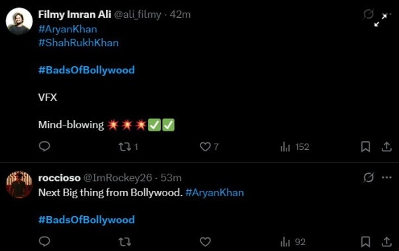The width and height of the screenshot is (399, 251).
Task: Open more options on roccioso's tweet
Action: (386, 177)
